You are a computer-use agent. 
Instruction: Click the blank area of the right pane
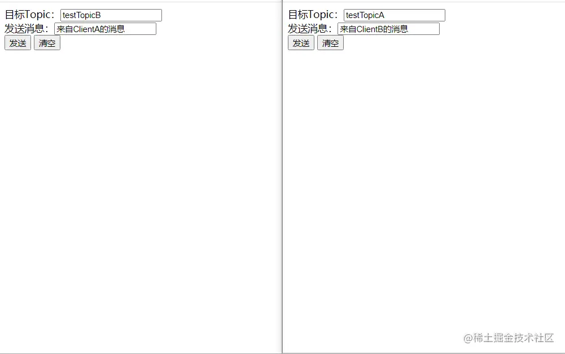[423, 180]
